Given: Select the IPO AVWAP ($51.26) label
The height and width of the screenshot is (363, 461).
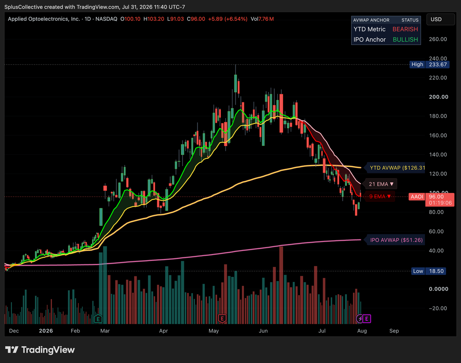Looking at the screenshot, I should point(394,240).
